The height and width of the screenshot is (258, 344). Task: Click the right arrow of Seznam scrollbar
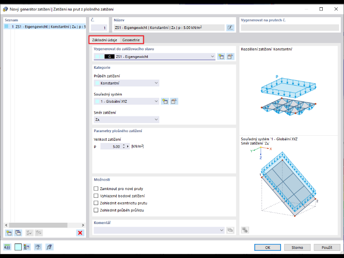click(x=83, y=225)
